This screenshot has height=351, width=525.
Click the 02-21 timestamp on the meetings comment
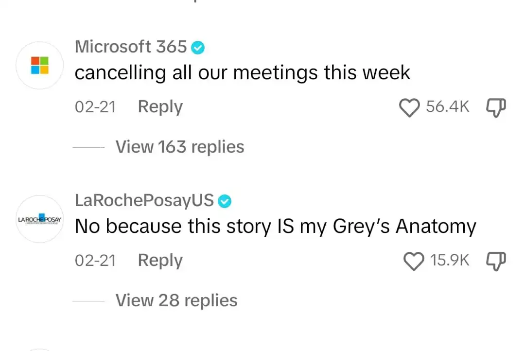pyautogui.click(x=95, y=107)
